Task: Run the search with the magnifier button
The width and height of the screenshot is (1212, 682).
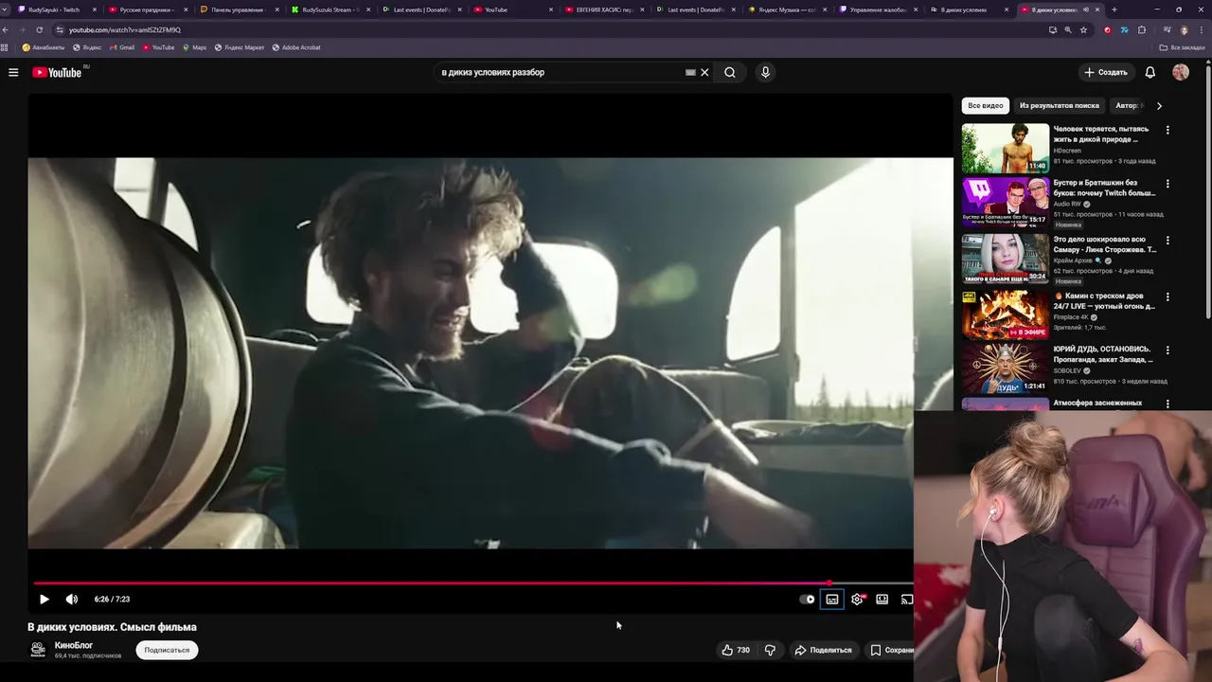Action: click(730, 72)
